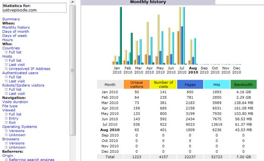Viewport: 264px width, 161px height.
Task: Click the Total row label
Action: coord(110,157)
